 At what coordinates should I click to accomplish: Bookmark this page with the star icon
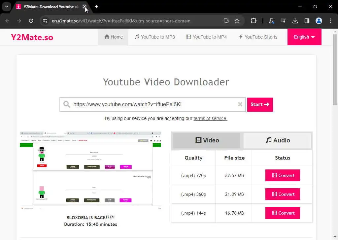click(x=237, y=21)
